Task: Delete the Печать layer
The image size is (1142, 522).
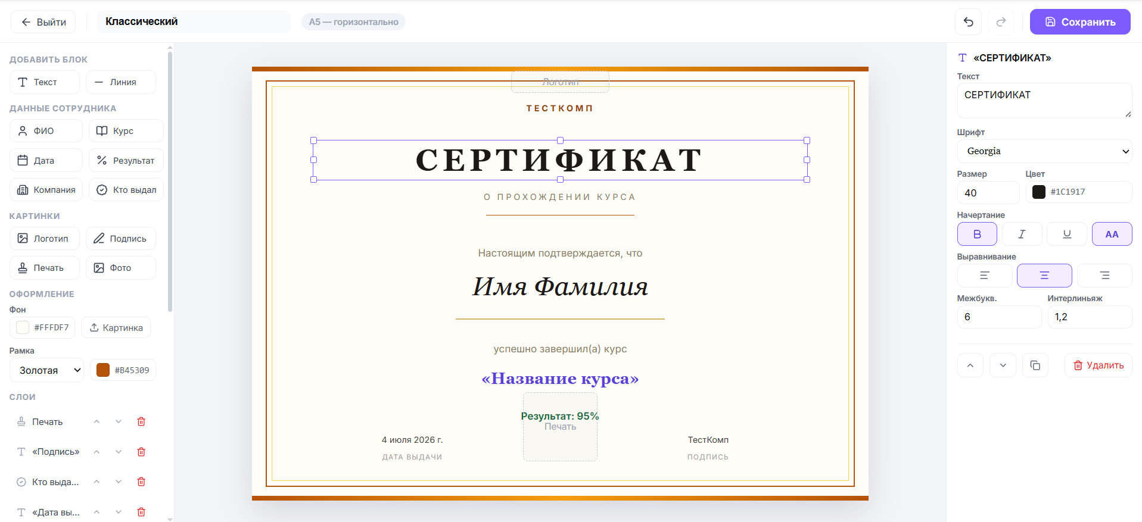Action: coord(141,422)
